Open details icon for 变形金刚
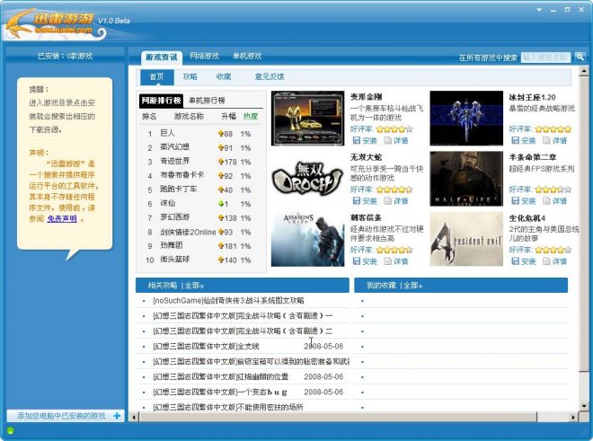593x441 pixels. coord(387,140)
